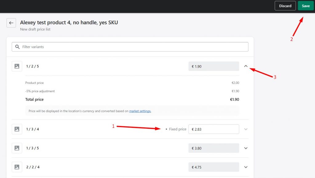
Task: Click the Filter variants search field
Action: 129,47
